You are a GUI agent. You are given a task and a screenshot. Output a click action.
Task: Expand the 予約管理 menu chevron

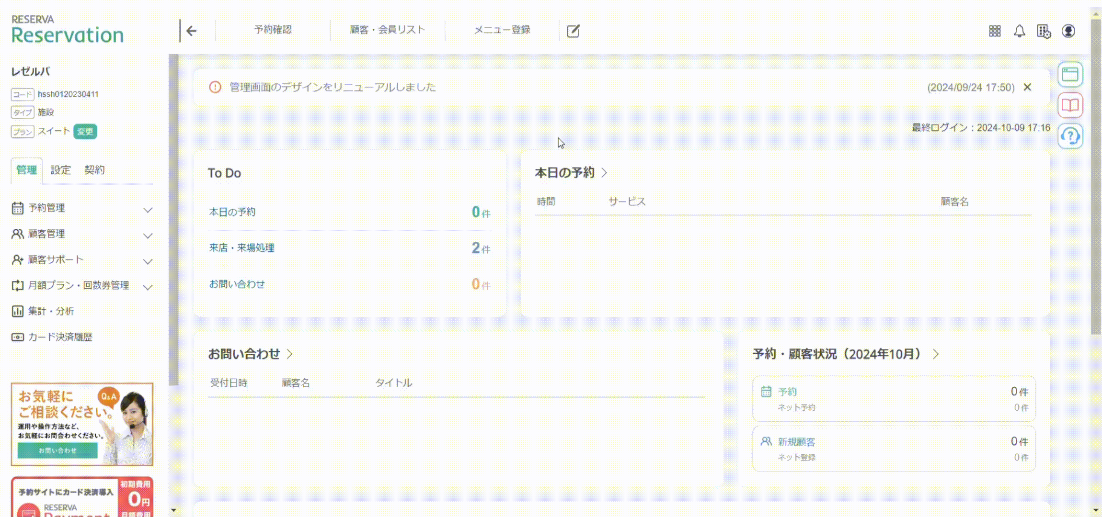click(148, 210)
